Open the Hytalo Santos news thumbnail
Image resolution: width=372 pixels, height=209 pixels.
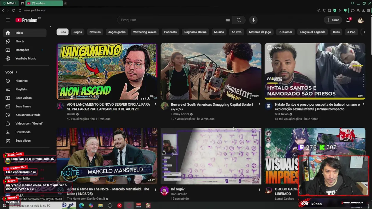pyautogui.click(x=315, y=71)
